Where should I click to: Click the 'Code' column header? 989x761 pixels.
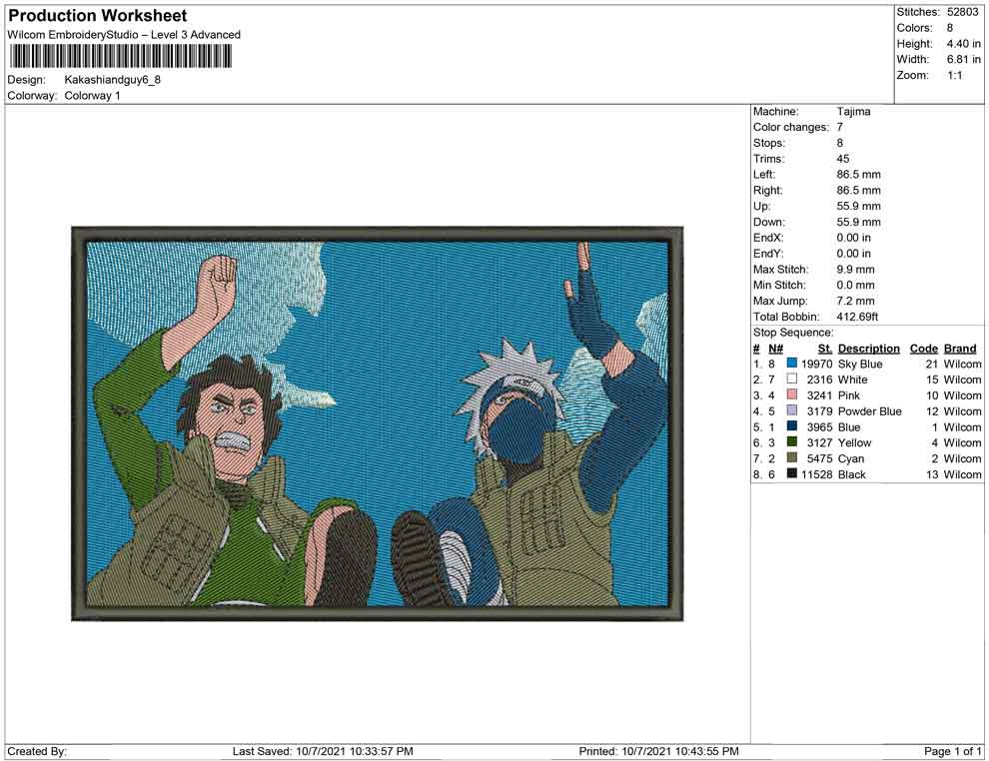923,349
